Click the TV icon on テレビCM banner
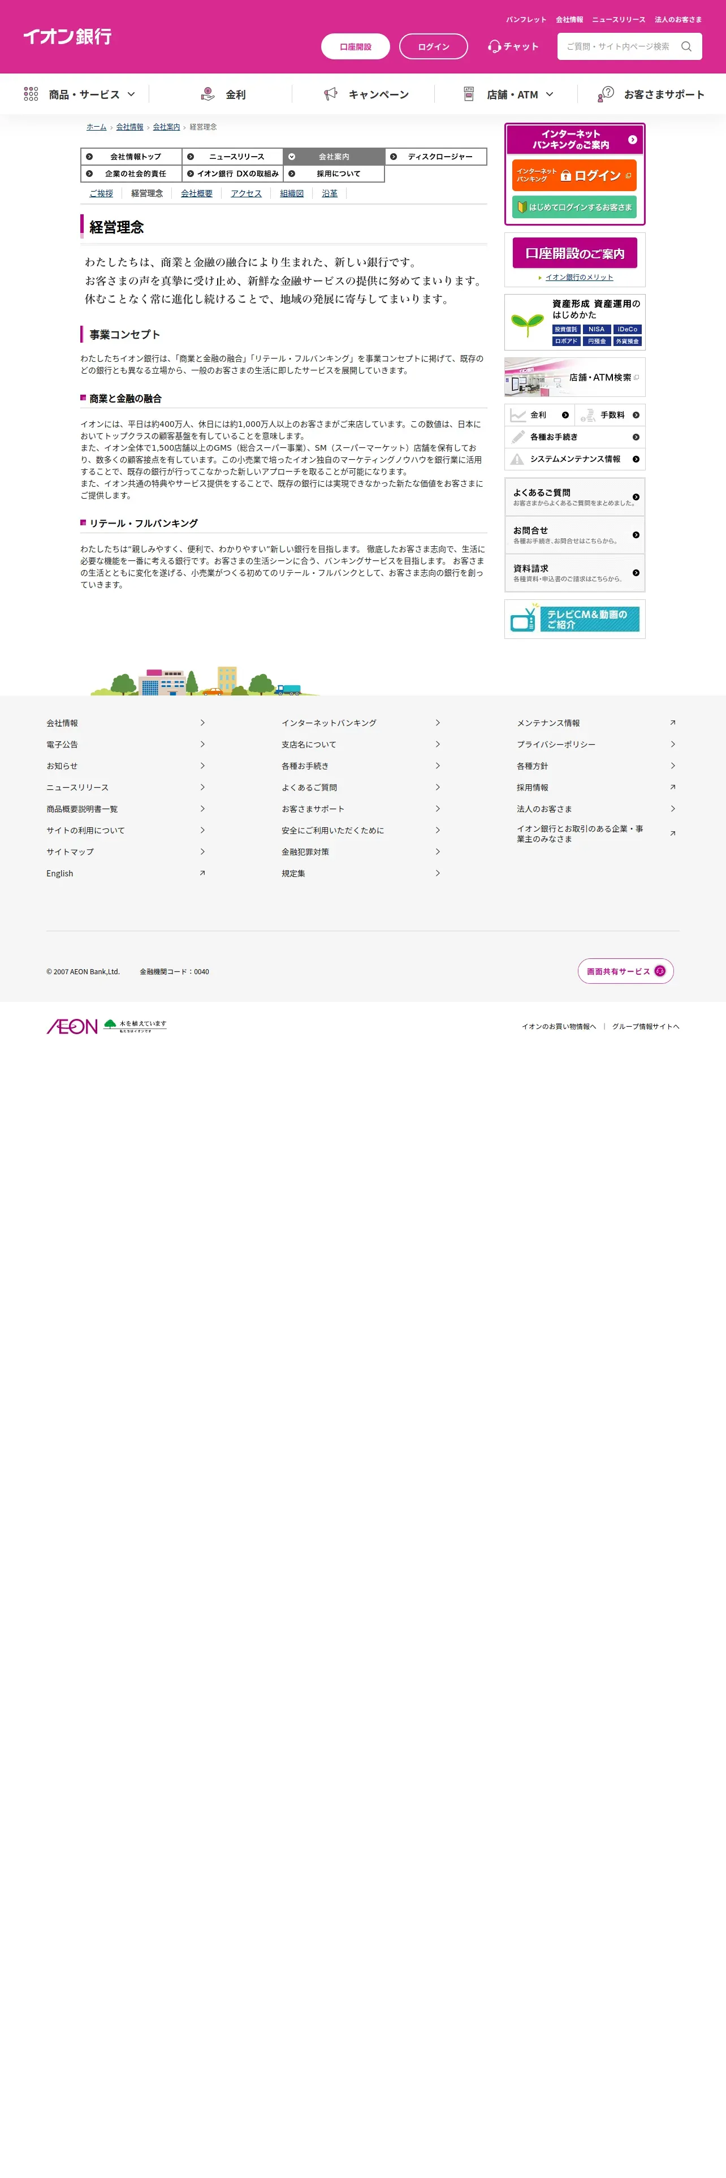This screenshot has height=2178, width=726. (524, 619)
